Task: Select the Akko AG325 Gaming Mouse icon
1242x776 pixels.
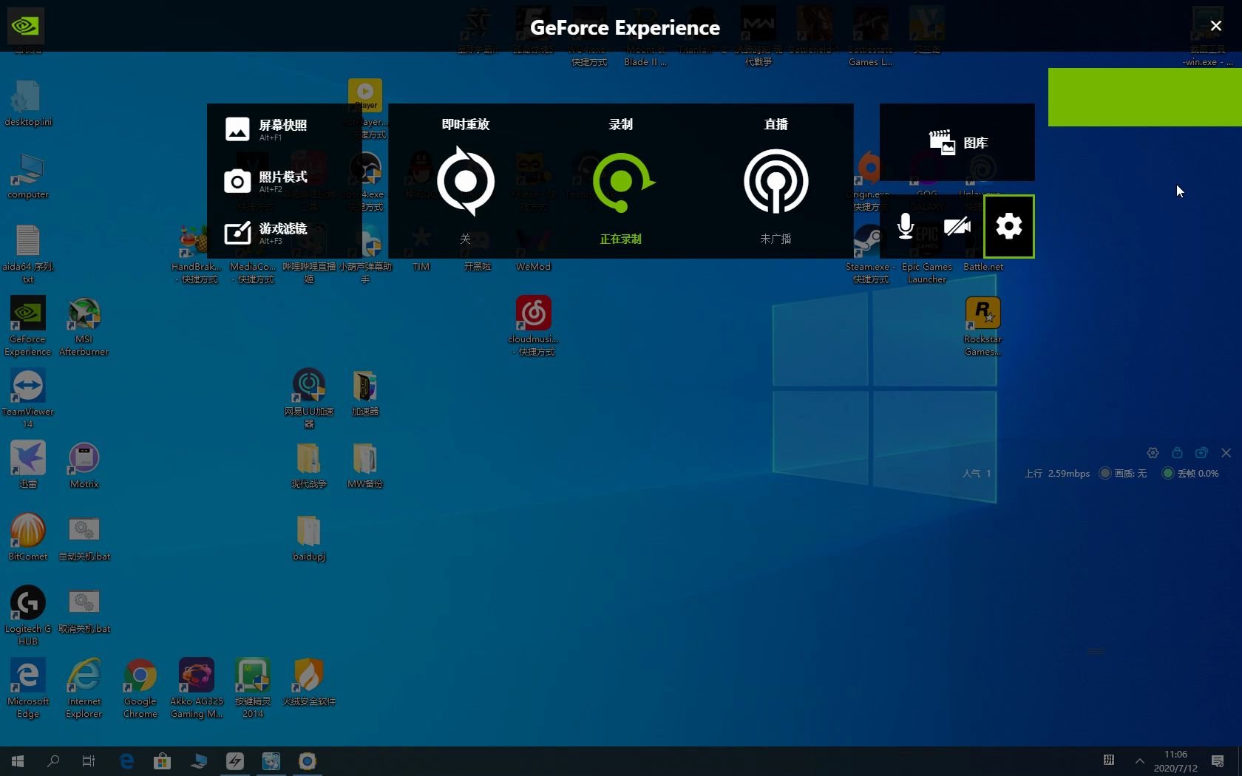Action: point(196,688)
